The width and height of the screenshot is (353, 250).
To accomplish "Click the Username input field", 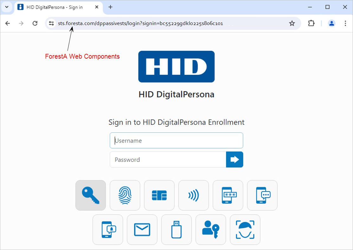I will click(176, 140).
